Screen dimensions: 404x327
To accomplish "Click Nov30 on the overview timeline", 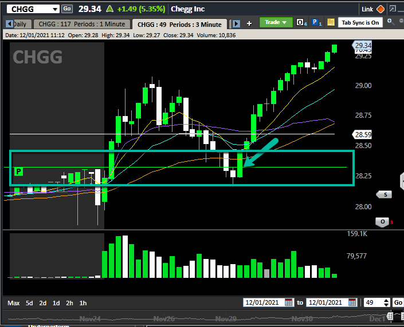I will [x=302, y=319].
